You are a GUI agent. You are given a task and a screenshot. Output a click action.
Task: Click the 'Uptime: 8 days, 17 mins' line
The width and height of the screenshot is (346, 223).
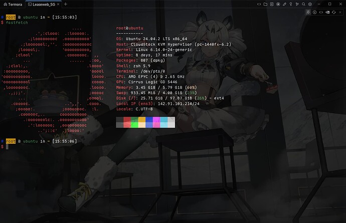144,55
